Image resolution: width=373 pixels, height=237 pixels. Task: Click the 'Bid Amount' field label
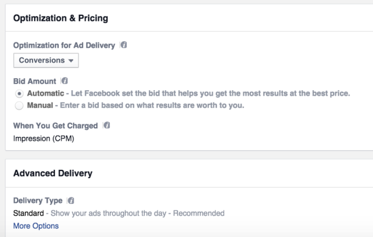[x=35, y=81]
